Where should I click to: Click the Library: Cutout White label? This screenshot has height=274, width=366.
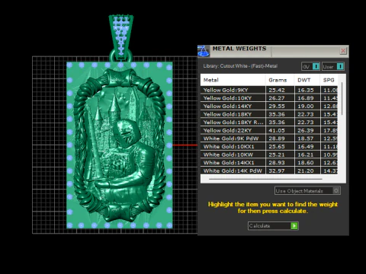[240, 66]
